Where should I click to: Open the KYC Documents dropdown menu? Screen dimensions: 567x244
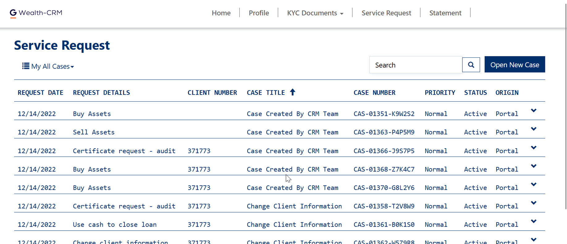pos(315,13)
